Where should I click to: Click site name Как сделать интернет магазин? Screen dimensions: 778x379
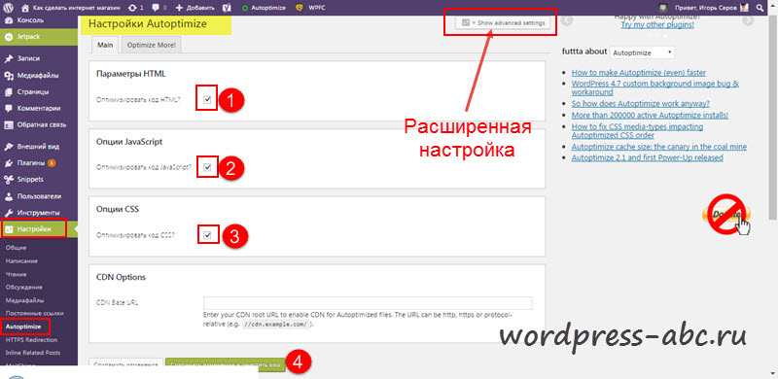(x=76, y=8)
